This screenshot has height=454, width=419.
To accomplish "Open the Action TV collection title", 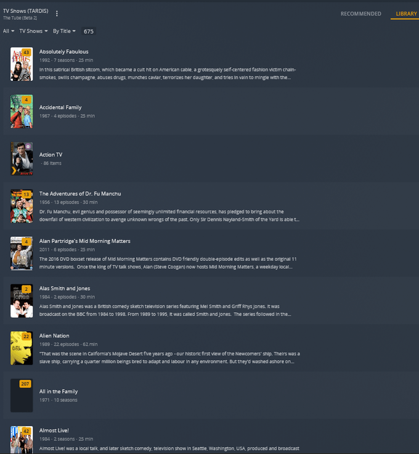I will pos(51,155).
